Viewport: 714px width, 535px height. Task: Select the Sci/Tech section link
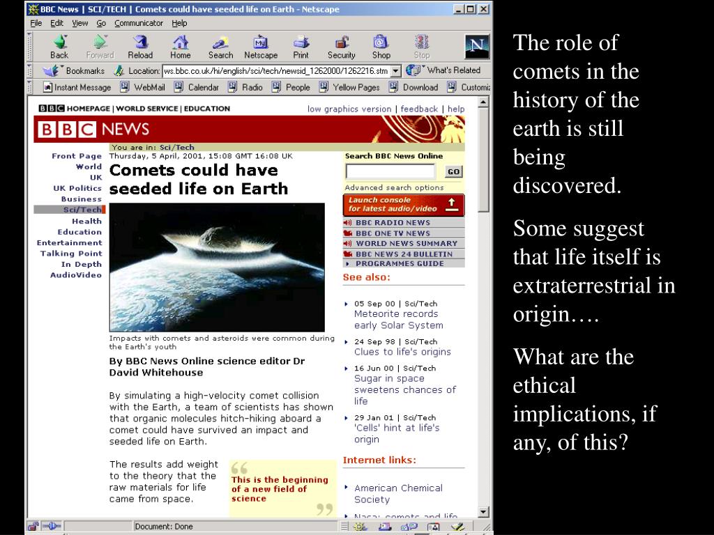coord(82,210)
